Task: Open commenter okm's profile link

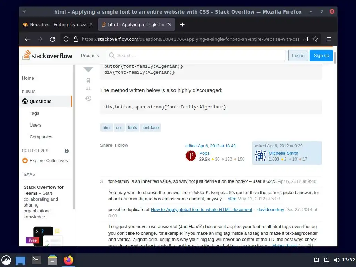Action: (232, 199)
